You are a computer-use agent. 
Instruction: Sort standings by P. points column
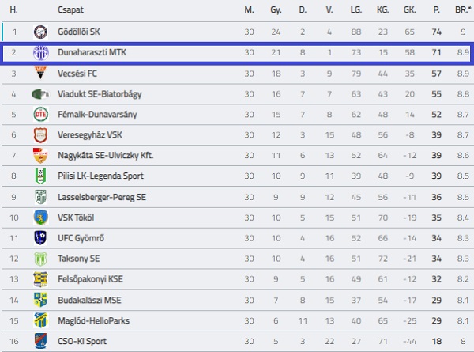tap(436, 10)
